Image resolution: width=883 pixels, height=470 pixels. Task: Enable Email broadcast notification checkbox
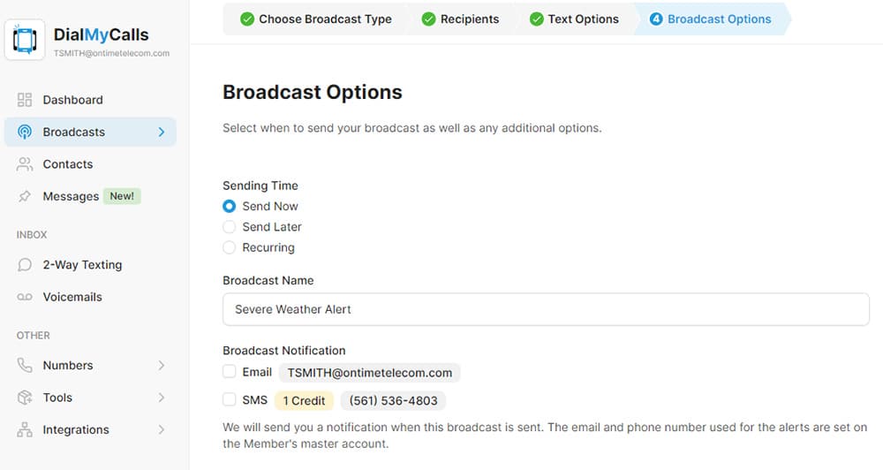[230, 372]
